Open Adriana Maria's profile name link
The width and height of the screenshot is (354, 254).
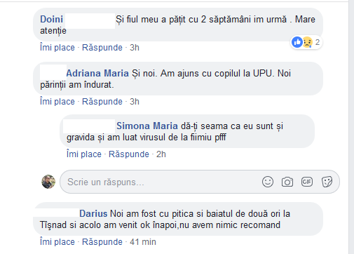click(x=97, y=74)
